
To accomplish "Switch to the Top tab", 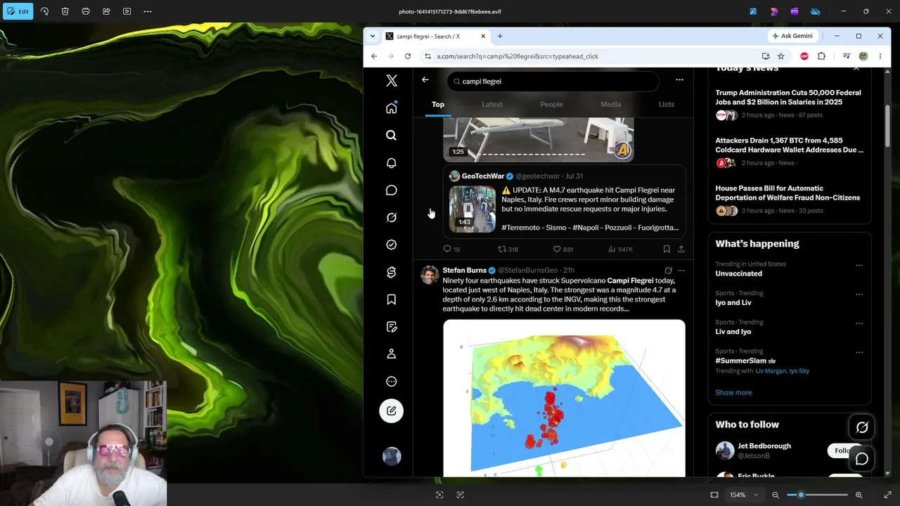I will 438,105.
